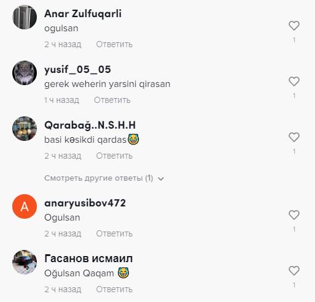315x302 pixels.
Task: Visit anaryusibov472 username link
Action: [x=85, y=203]
